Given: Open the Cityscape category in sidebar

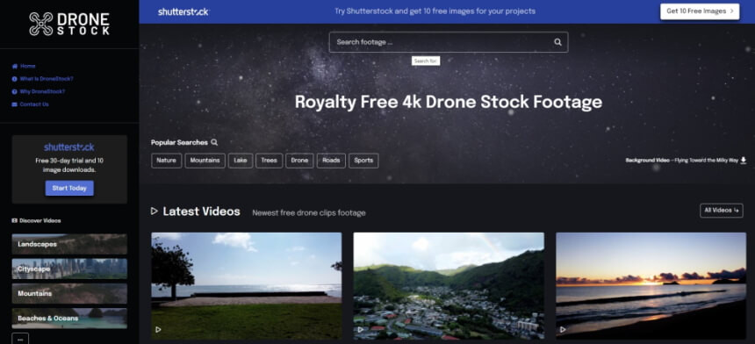Looking at the screenshot, I should coord(69,269).
